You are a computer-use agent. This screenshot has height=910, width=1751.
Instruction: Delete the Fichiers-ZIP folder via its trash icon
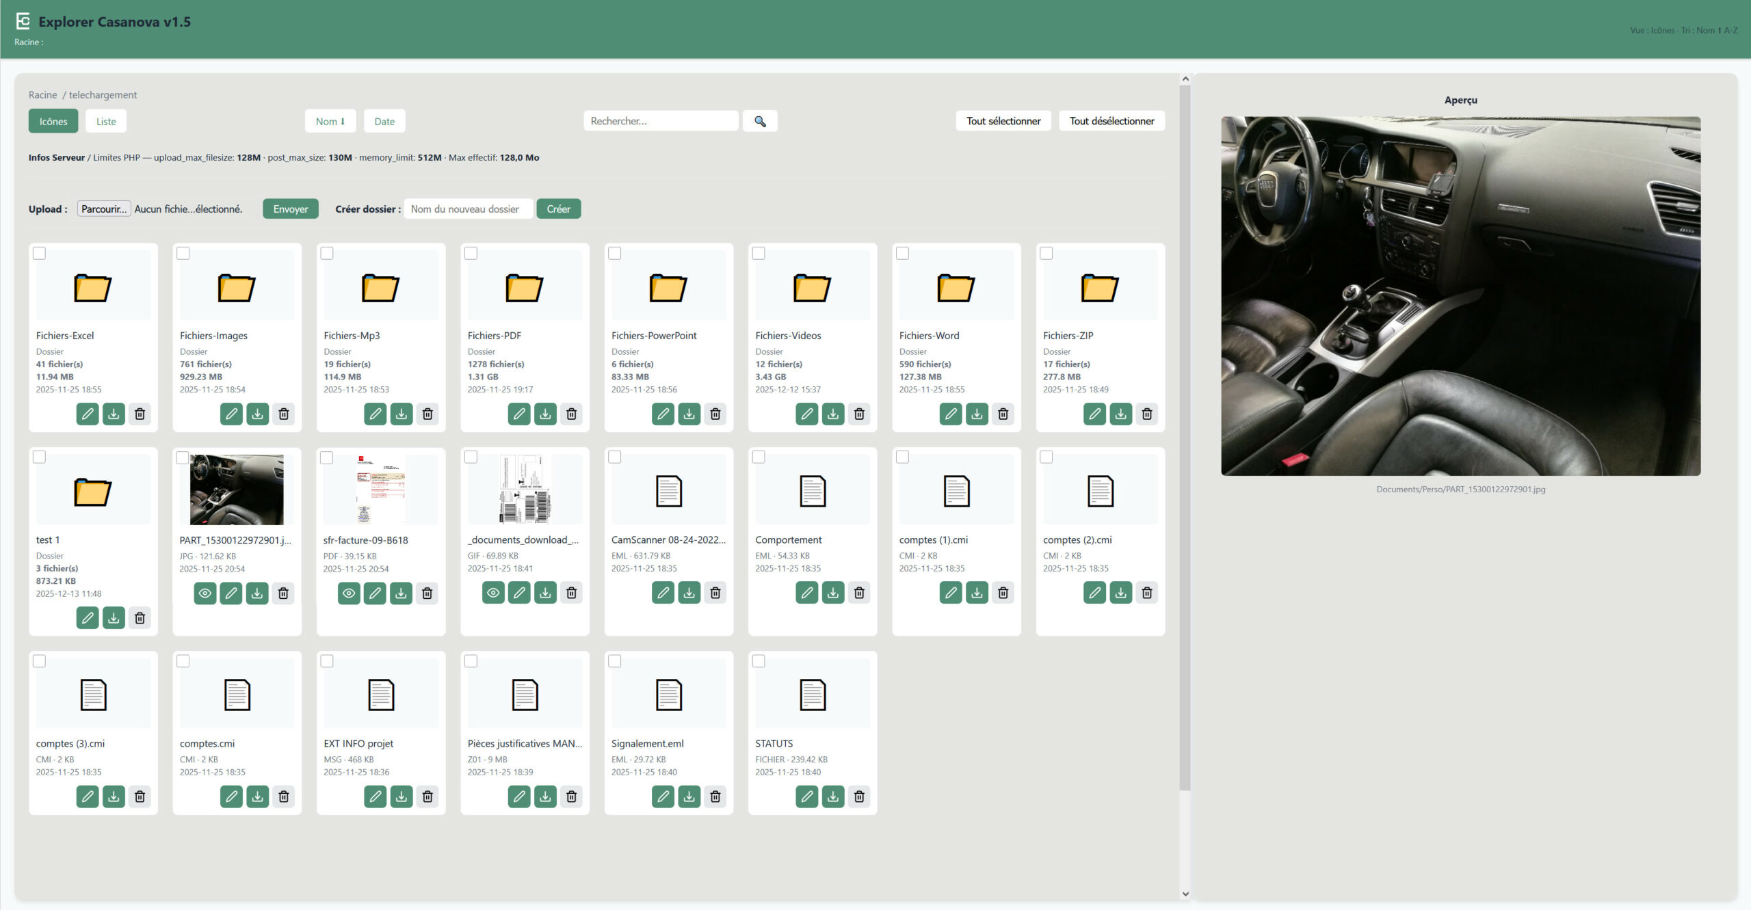tap(1146, 414)
